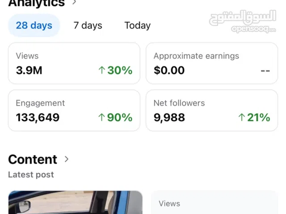Click the OpenSooq watermark logo
This screenshot has height=214, width=286.
coord(243,21)
